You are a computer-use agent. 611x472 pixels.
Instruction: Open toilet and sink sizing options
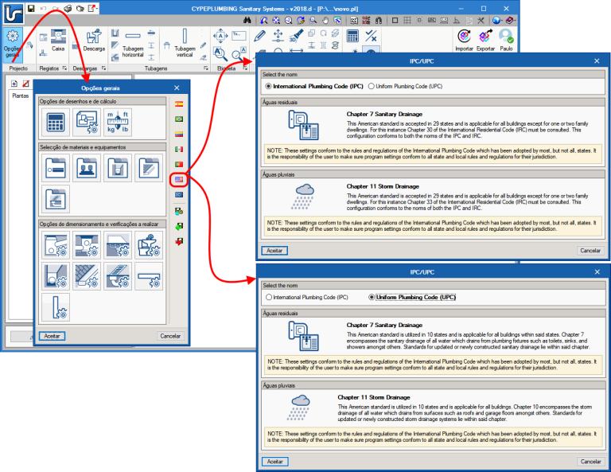pyautogui.click(x=149, y=245)
